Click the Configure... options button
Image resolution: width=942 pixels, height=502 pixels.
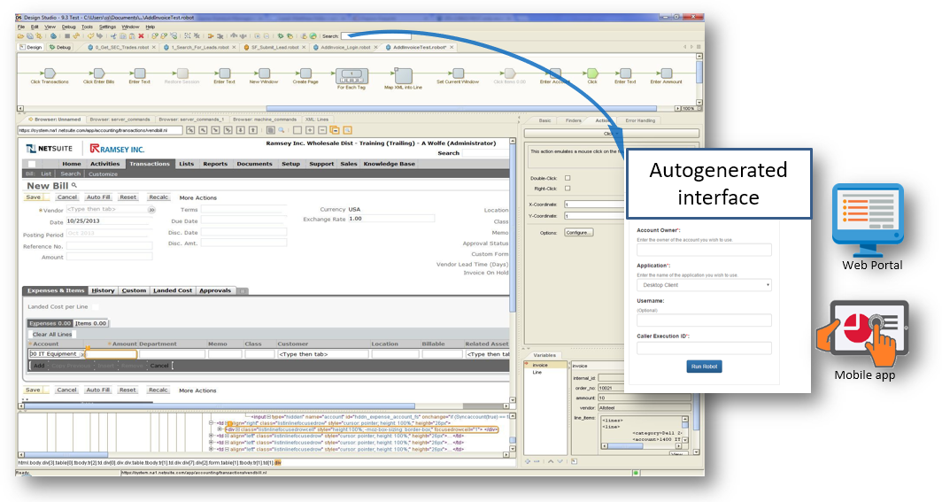[578, 232]
